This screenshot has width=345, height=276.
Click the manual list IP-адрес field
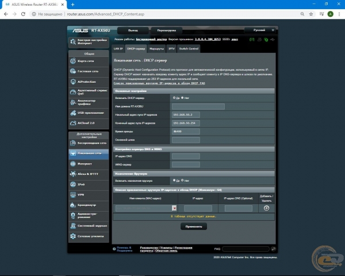tap(198, 208)
